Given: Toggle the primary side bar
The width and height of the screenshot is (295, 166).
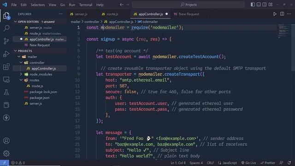Looking at the screenshot, I should click(253, 5).
